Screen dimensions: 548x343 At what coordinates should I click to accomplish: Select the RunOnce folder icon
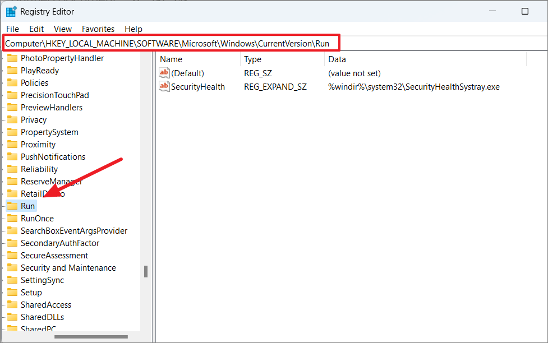12,219
